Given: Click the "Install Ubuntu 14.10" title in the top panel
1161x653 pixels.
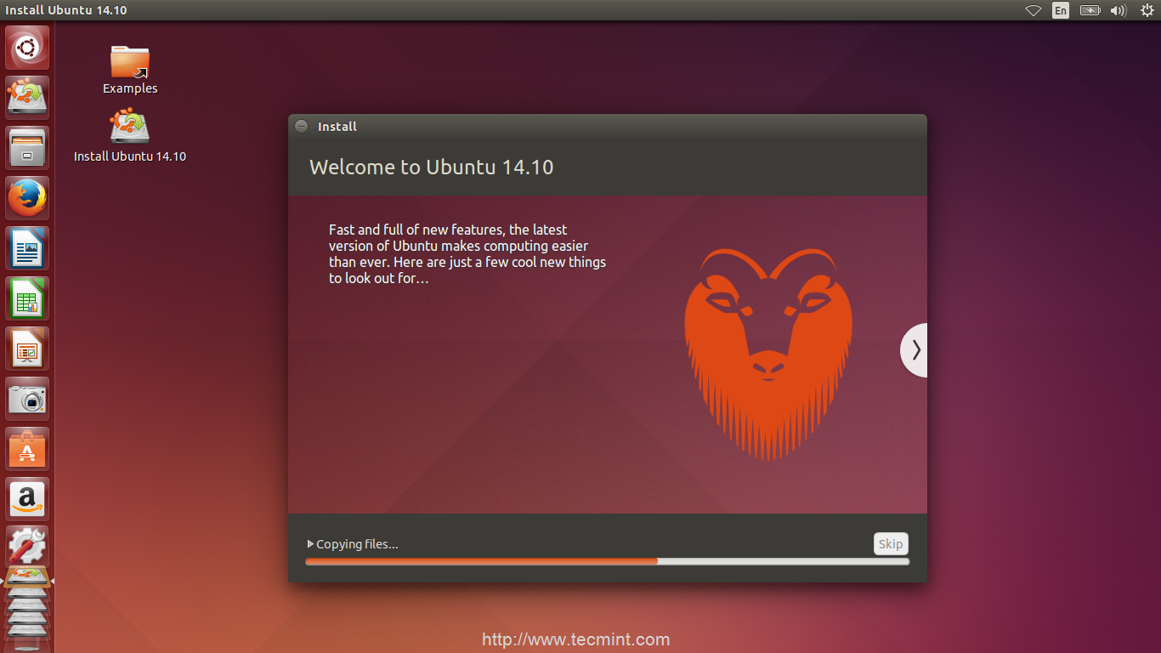Looking at the screenshot, I should point(66,10).
